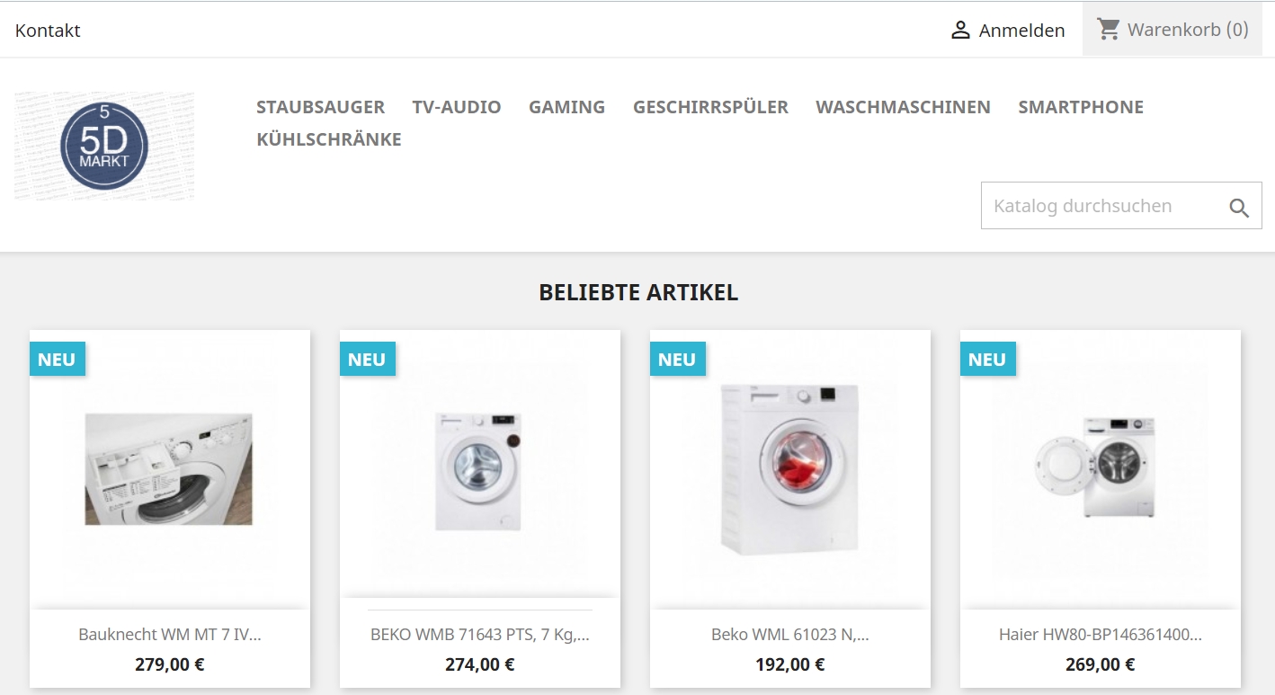Click the user account person icon
1275x695 pixels.
click(x=960, y=31)
